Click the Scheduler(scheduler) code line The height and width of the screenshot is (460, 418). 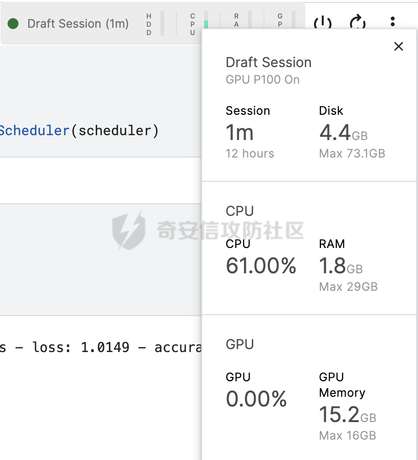point(79,130)
